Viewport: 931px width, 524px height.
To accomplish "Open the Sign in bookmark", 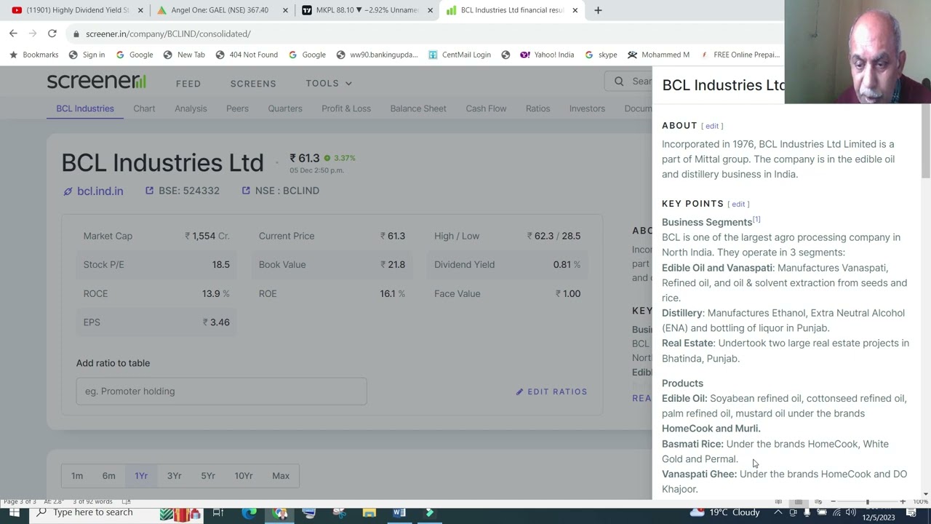I will pyautogui.click(x=87, y=55).
